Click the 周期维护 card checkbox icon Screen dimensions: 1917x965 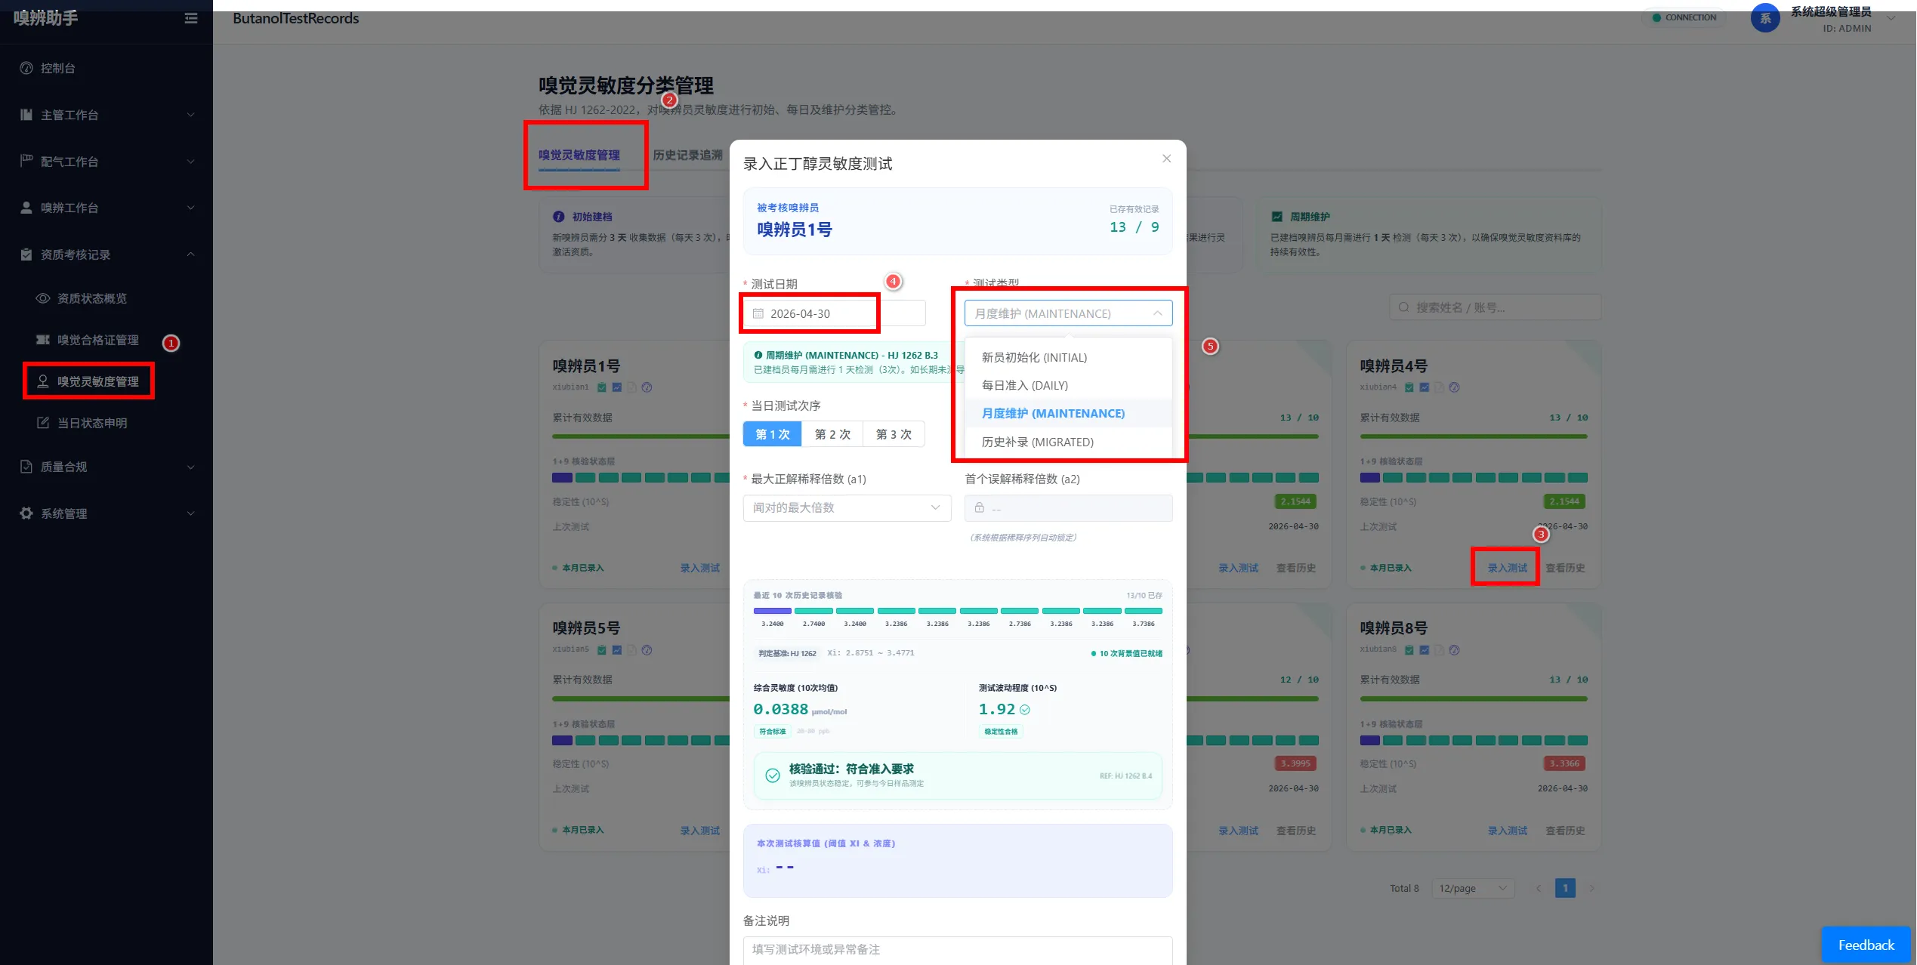tap(1276, 217)
